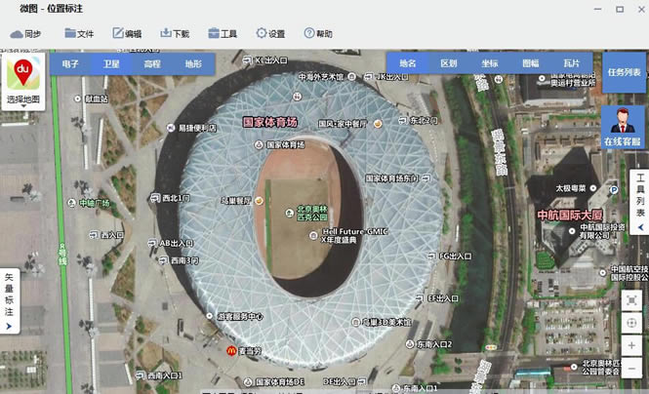Switch to the 卫星 satellite layer
Image resolution: width=649 pixels, height=394 pixels.
[x=111, y=64]
